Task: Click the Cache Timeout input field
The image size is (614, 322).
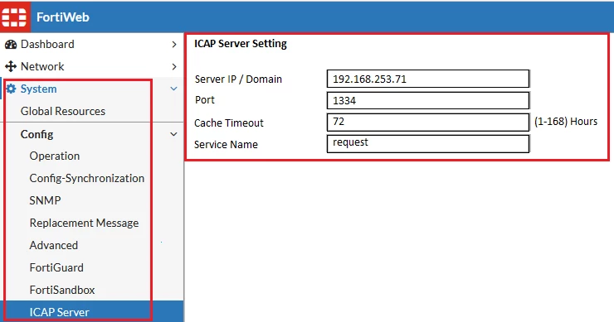Action: click(x=428, y=122)
